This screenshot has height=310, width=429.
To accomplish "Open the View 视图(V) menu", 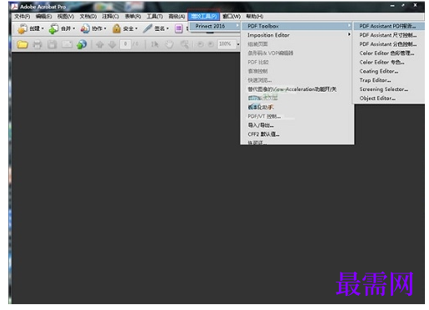I will click(66, 17).
